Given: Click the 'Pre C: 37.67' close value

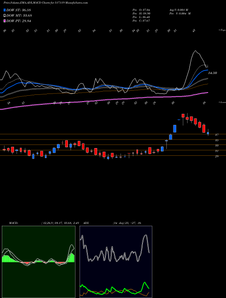Looking at the screenshot, I should coord(141,21).
